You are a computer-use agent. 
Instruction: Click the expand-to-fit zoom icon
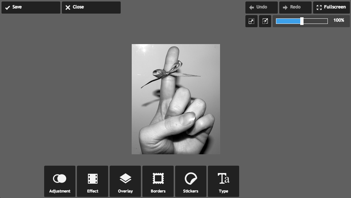point(251,21)
